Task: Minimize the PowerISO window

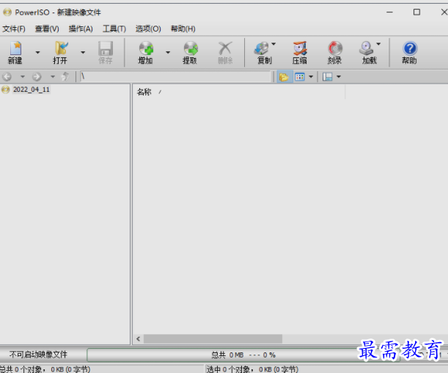Action: [389, 12]
